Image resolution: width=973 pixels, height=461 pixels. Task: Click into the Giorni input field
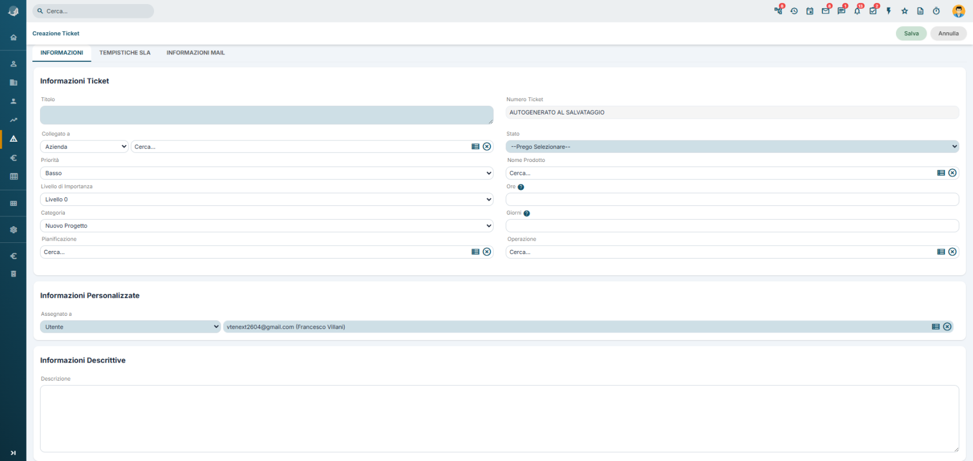tap(732, 226)
